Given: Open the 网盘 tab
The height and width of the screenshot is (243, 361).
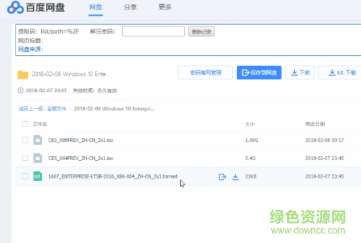Looking at the screenshot, I should (x=96, y=7).
